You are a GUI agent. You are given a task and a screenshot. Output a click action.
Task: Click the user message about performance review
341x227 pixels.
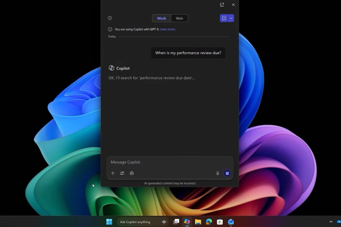188,53
